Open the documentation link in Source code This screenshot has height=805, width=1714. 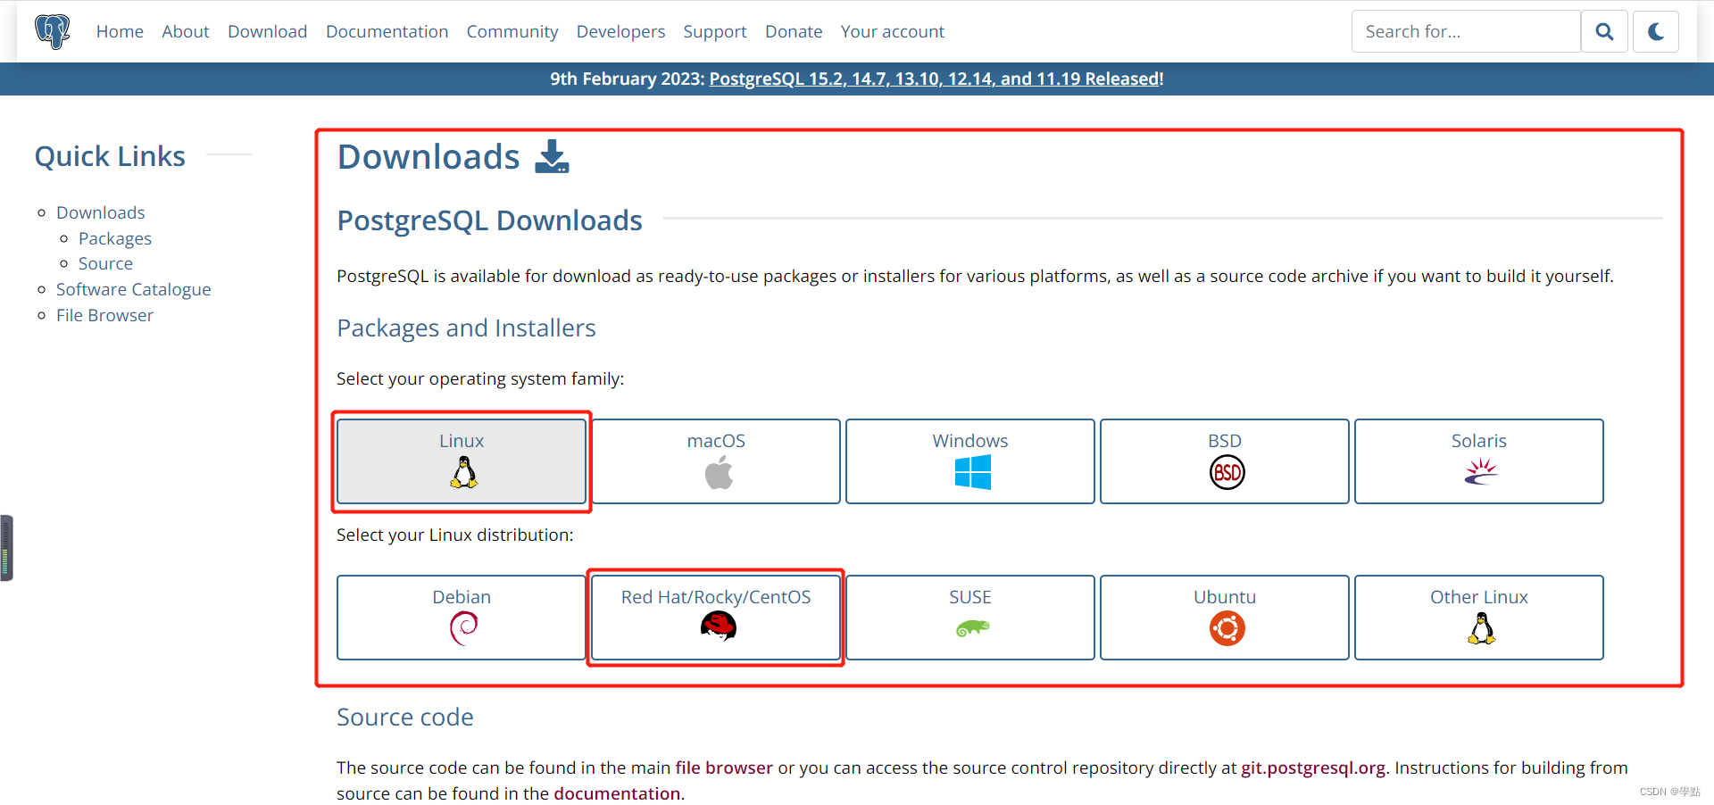point(617,793)
